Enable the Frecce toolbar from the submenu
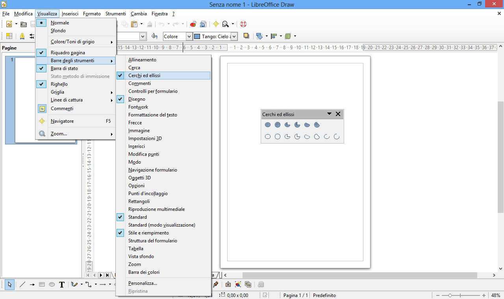 (135, 123)
